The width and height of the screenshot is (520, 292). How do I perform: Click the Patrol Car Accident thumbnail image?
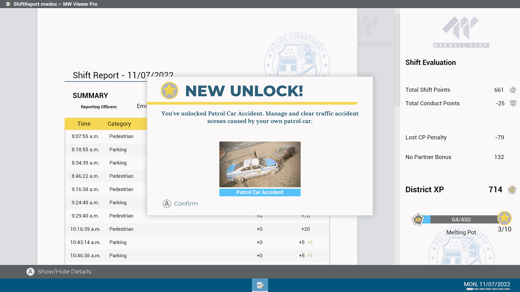coord(260,164)
